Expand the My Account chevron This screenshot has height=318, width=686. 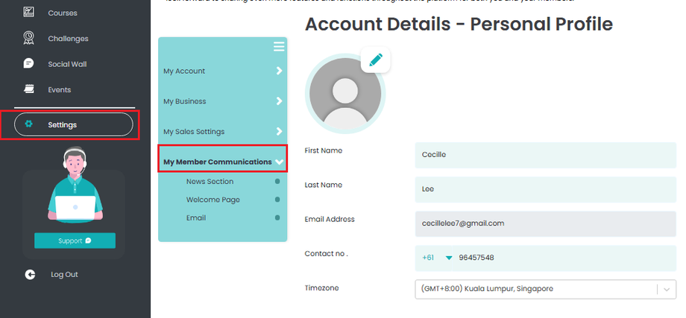279,71
